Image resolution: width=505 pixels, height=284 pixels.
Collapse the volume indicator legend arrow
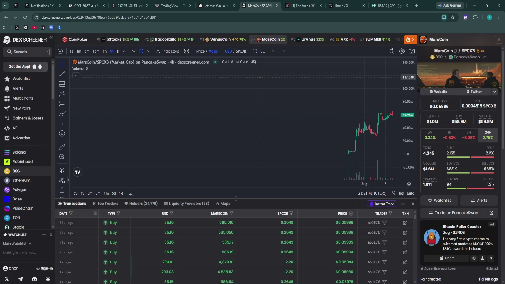[x=76, y=75]
